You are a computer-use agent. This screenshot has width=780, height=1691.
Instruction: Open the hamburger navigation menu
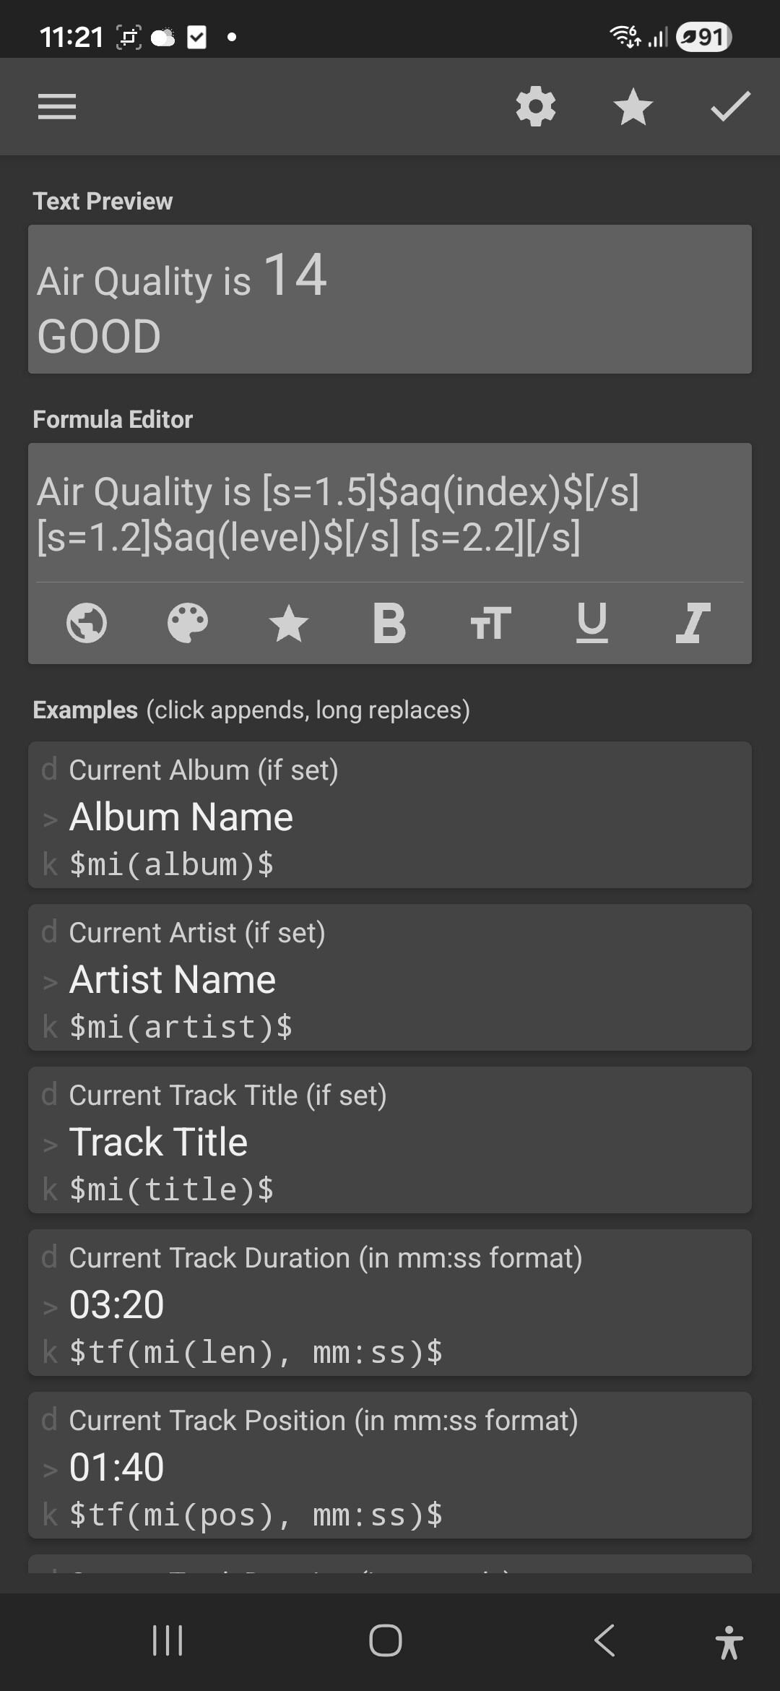[57, 106]
